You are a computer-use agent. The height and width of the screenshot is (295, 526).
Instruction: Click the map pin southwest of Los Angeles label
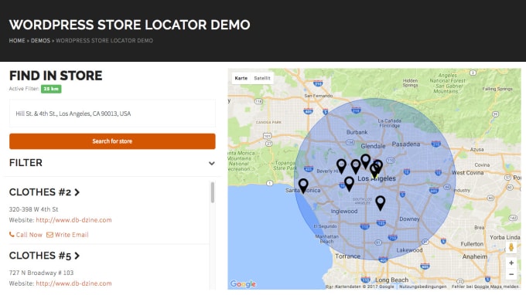point(349,184)
